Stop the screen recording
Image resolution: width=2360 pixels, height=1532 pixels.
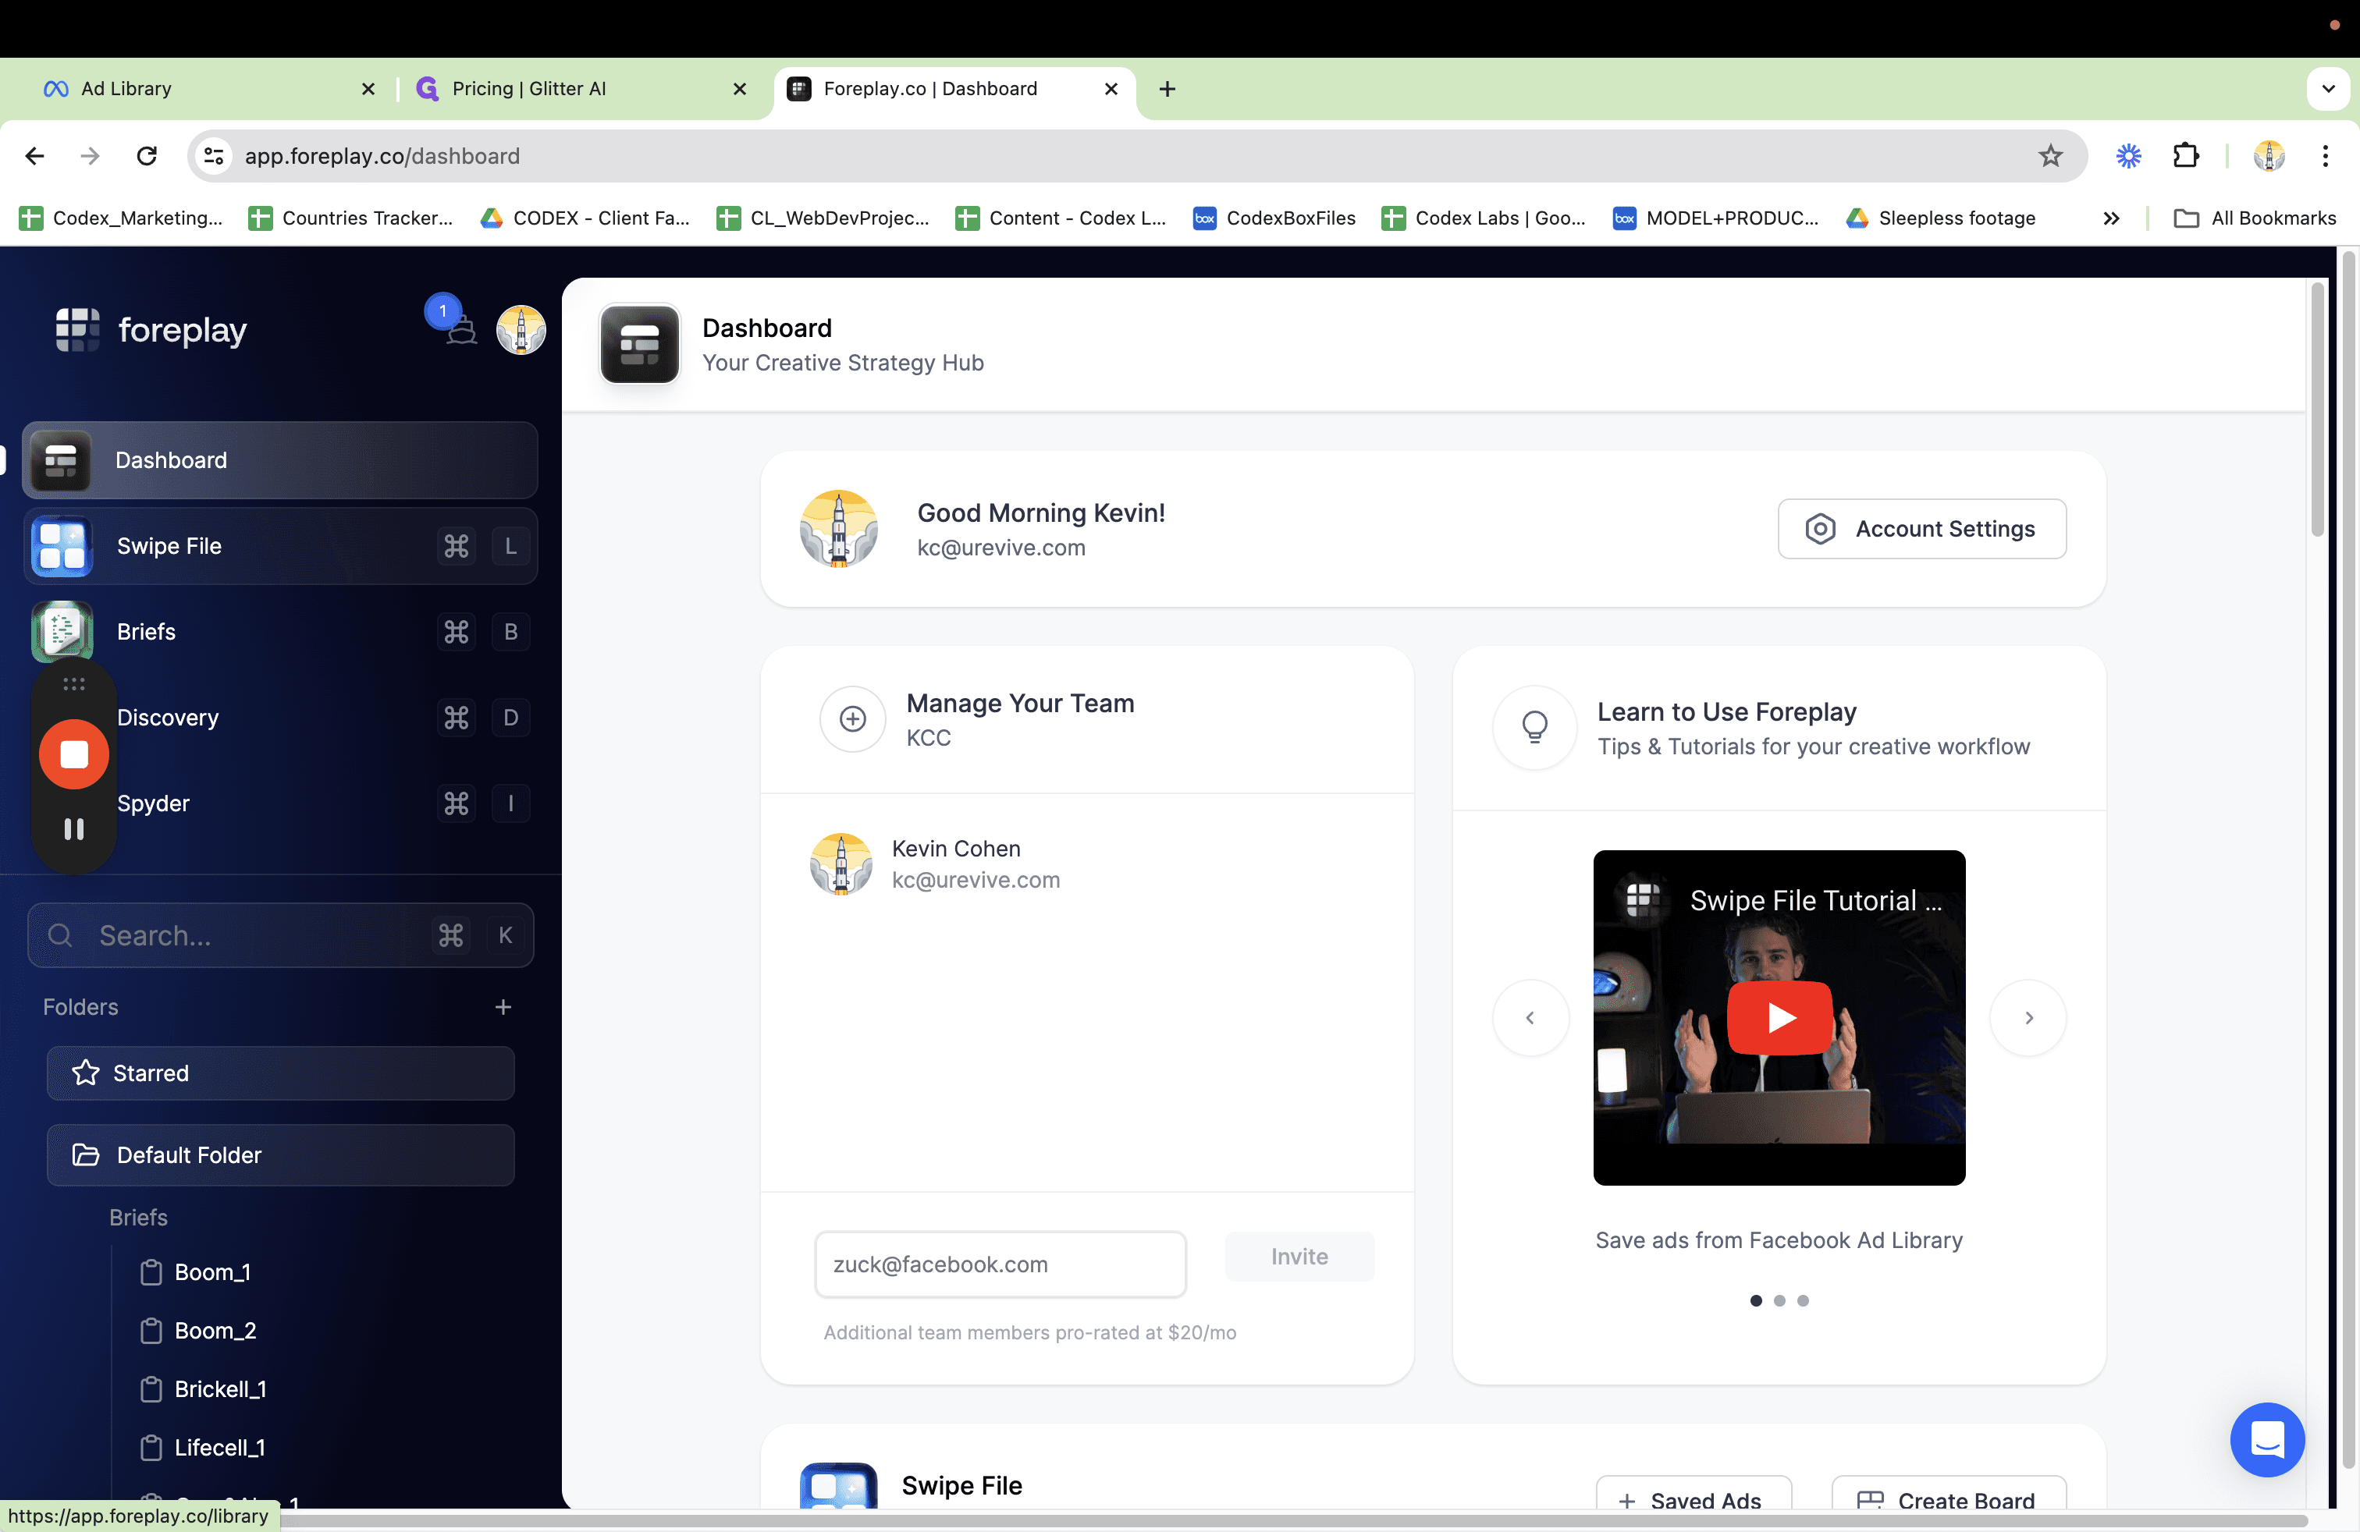73,754
